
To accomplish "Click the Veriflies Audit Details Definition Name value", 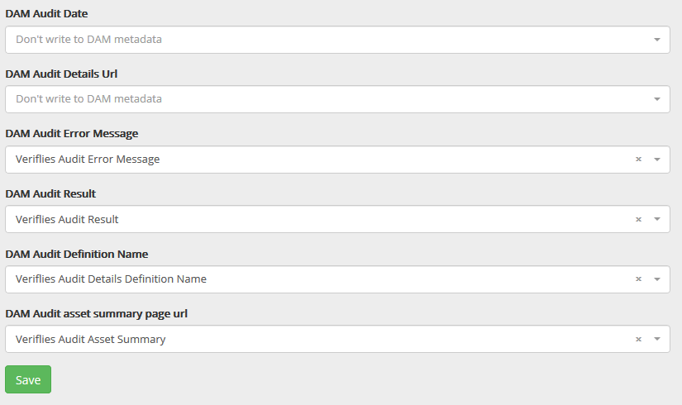I will pyautogui.click(x=111, y=279).
